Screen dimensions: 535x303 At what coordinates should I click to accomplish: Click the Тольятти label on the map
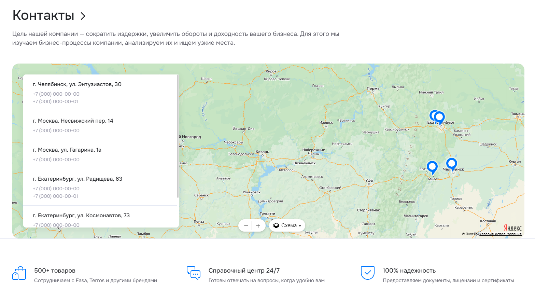(x=267, y=214)
